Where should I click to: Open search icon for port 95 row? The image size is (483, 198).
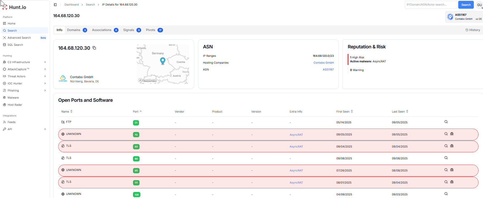pyautogui.click(x=446, y=170)
